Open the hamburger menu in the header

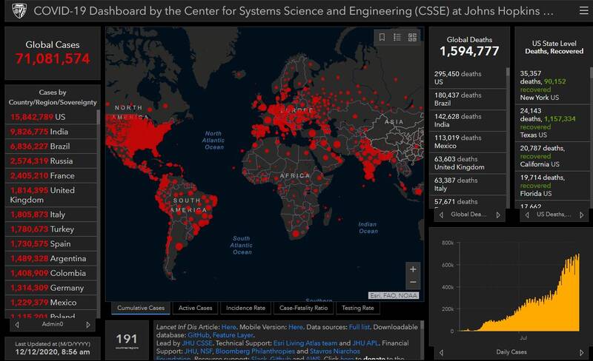coord(583,10)
